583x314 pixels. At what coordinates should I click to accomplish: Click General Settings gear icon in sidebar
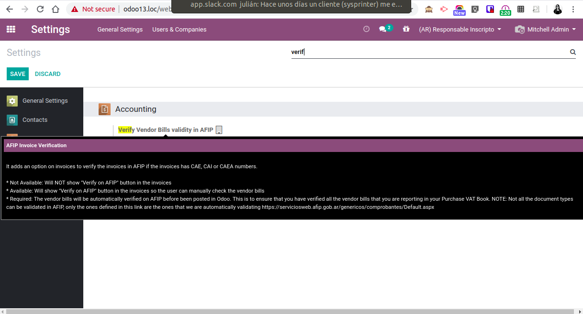pyautogui.click(x=12, y=101)
